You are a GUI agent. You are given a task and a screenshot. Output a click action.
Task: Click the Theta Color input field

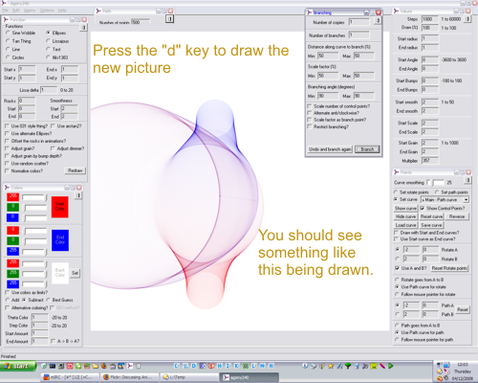(40, 317)
